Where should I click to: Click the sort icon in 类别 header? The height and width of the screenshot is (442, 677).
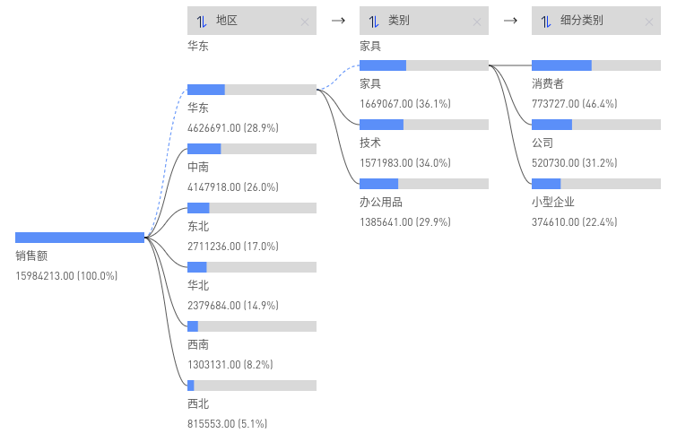[x=374, y=21]
